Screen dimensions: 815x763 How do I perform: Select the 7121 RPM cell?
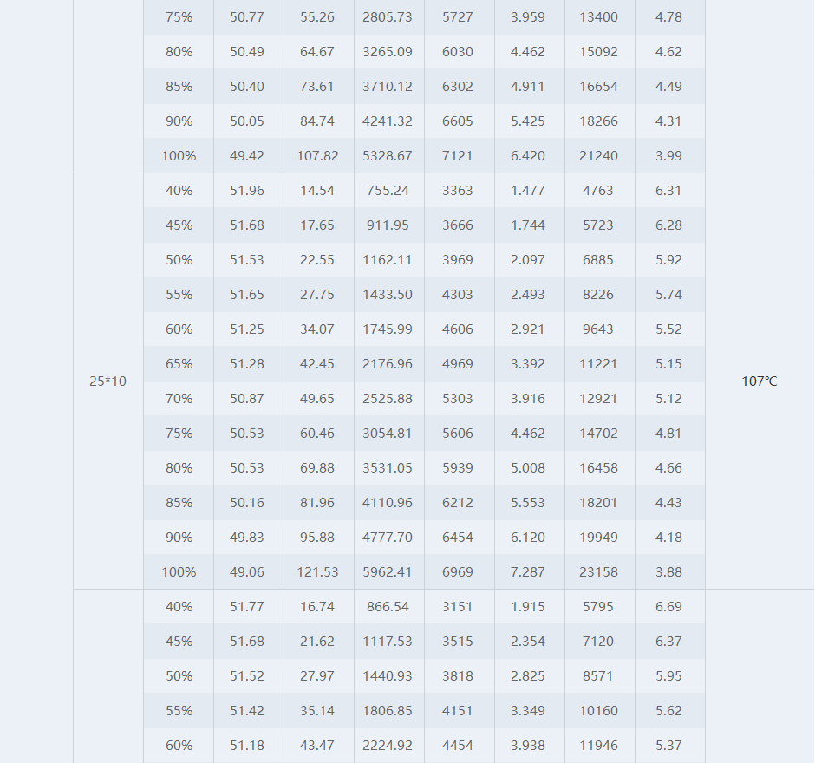click(x=460, y=156)
